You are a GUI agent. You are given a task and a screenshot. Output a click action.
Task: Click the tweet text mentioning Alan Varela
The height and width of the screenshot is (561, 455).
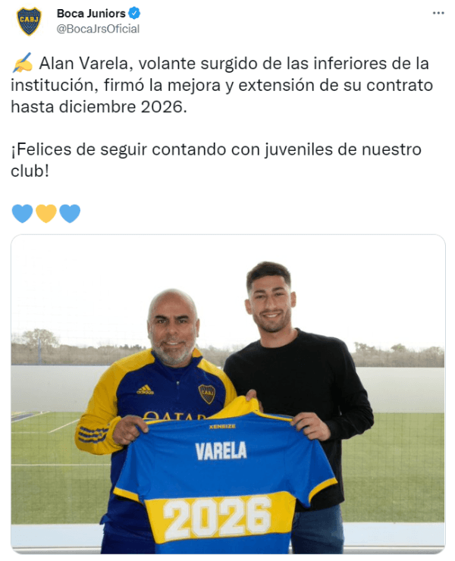pyautogui.click(x=221, y=85)
